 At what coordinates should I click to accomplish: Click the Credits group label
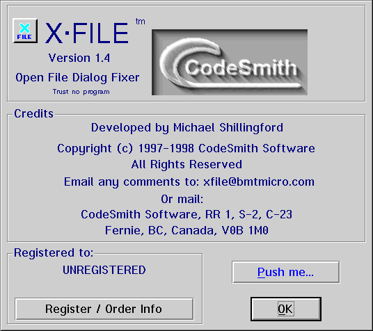click(x=34, y=113)
